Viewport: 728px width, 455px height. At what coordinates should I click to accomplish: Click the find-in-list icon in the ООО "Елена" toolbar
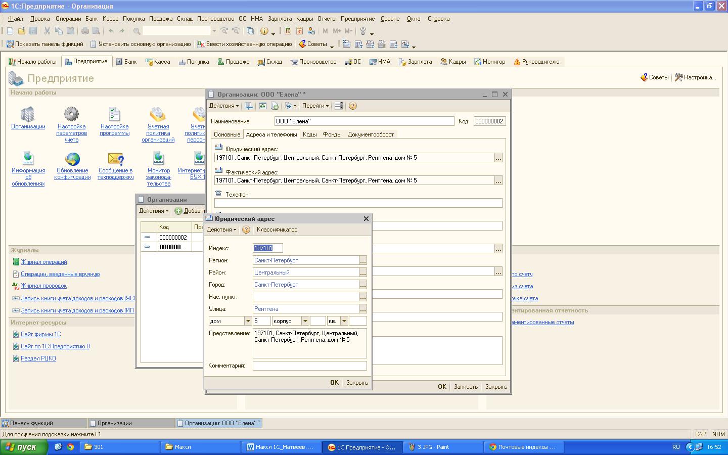pyautogui.click(x=249, y=106)
